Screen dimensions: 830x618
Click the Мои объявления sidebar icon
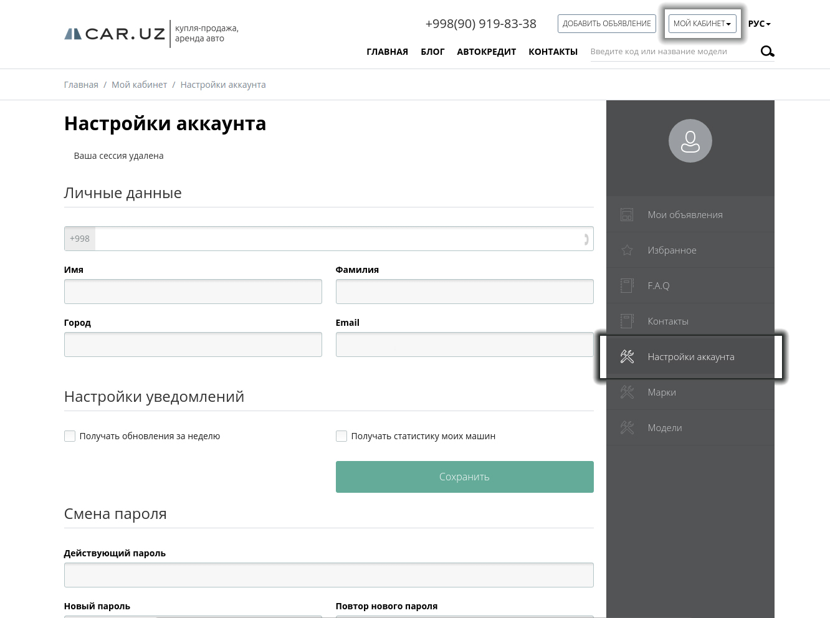(627, 215)
